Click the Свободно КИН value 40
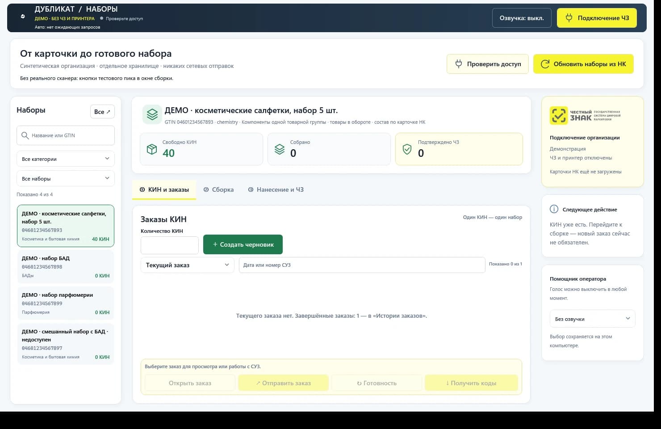Screen dimensions: 661x429 click(168, 153)
